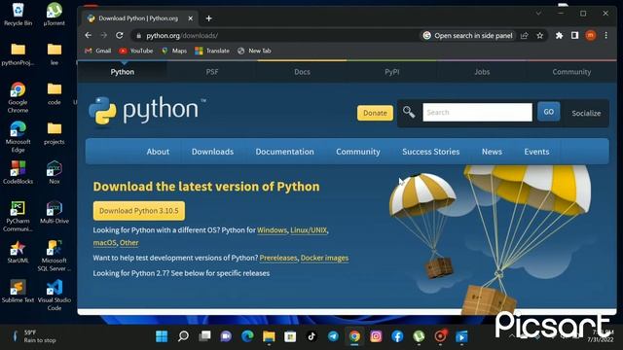Open the pythonProj folder on desktop
Viewport: 623px width, 350px height.
(18, 54)
